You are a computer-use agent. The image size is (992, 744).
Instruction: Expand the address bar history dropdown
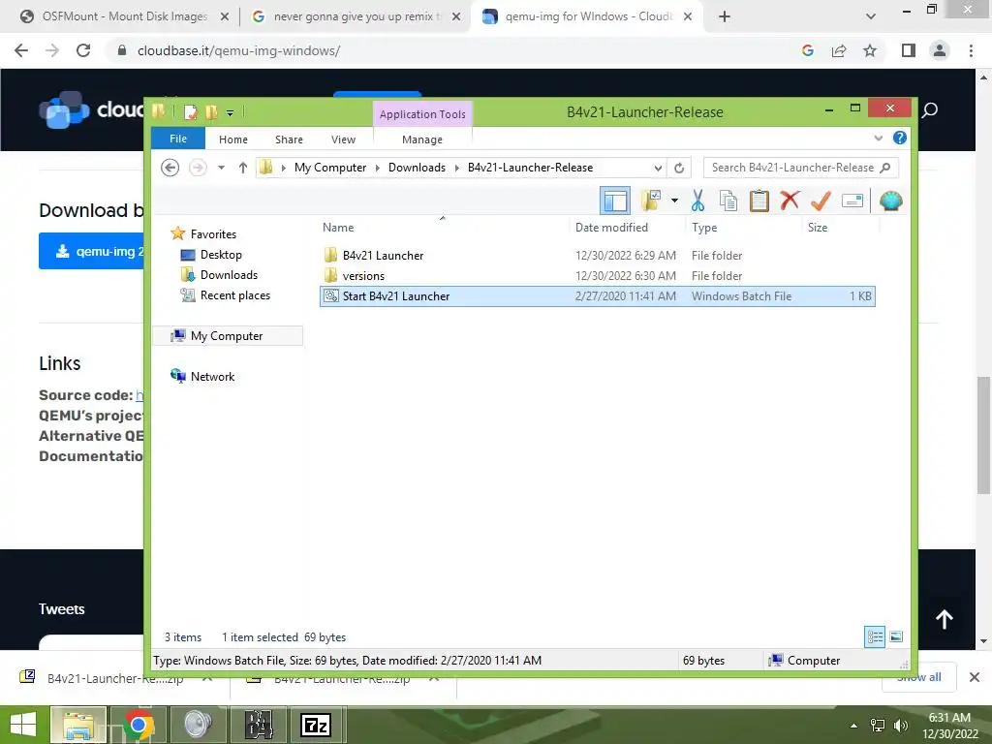point(658,168)
